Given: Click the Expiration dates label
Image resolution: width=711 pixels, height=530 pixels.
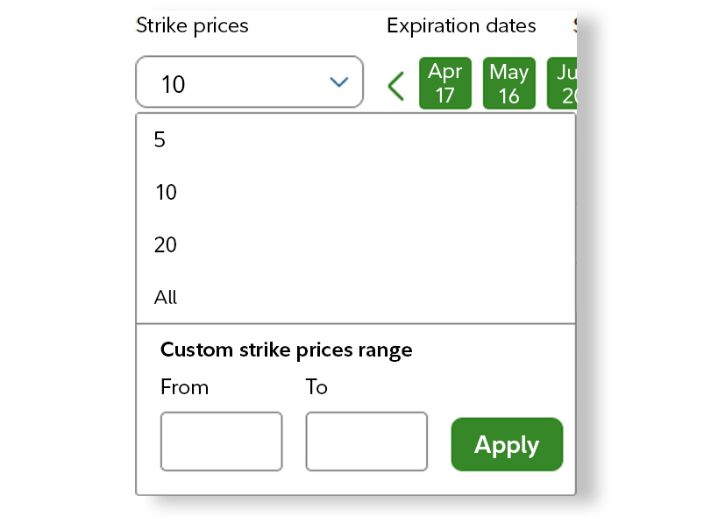Looking at the screenshot, I should [461, 25].
